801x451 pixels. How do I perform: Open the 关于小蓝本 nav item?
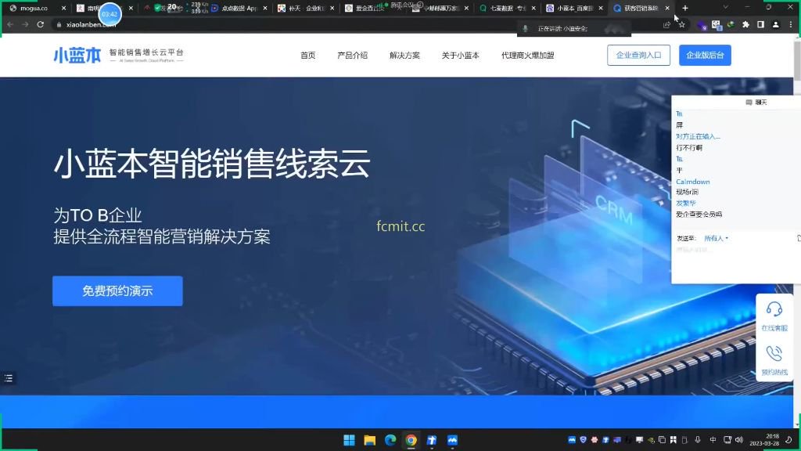(x=460, y=56)
